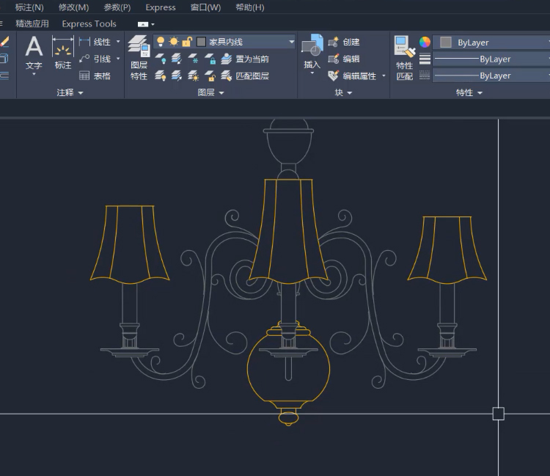Expand the 特性 panel

coord(469,92)
